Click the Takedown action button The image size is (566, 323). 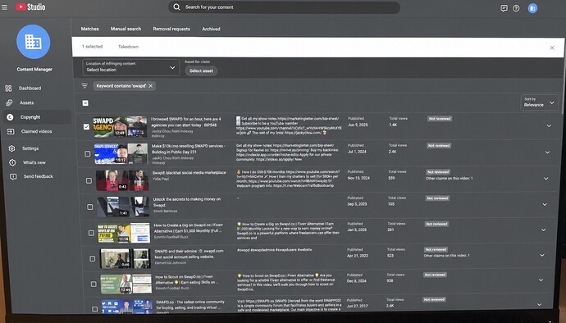tap(129, 47)
